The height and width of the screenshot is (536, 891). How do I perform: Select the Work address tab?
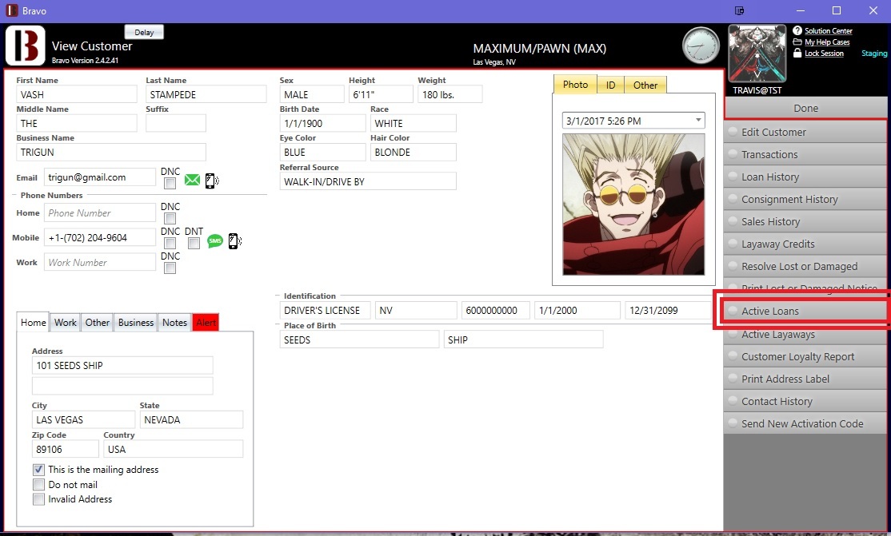click(66, 323)
